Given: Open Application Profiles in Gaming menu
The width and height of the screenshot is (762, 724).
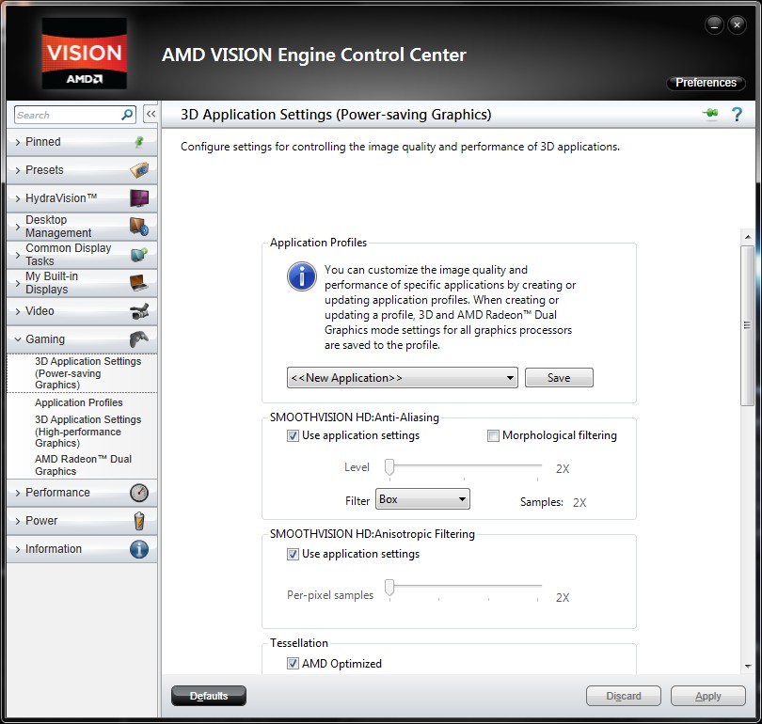Looking at the screenshot, I should [79, 402].
